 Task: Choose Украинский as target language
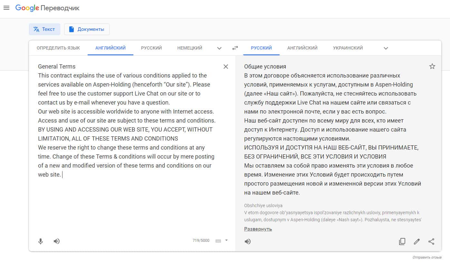(x=348, y=48)
